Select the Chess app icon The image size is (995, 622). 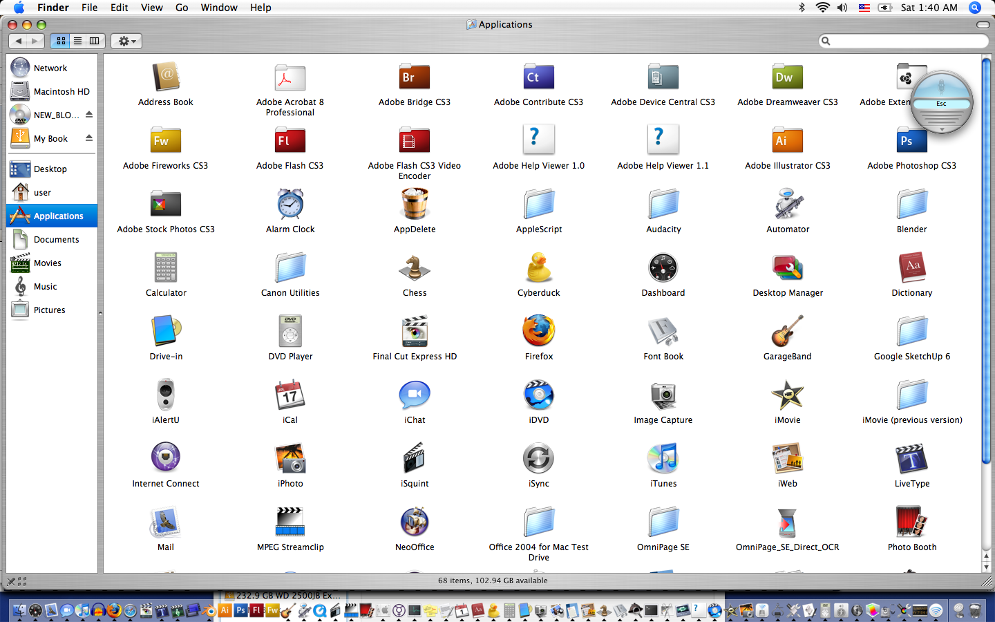[415, 268]
